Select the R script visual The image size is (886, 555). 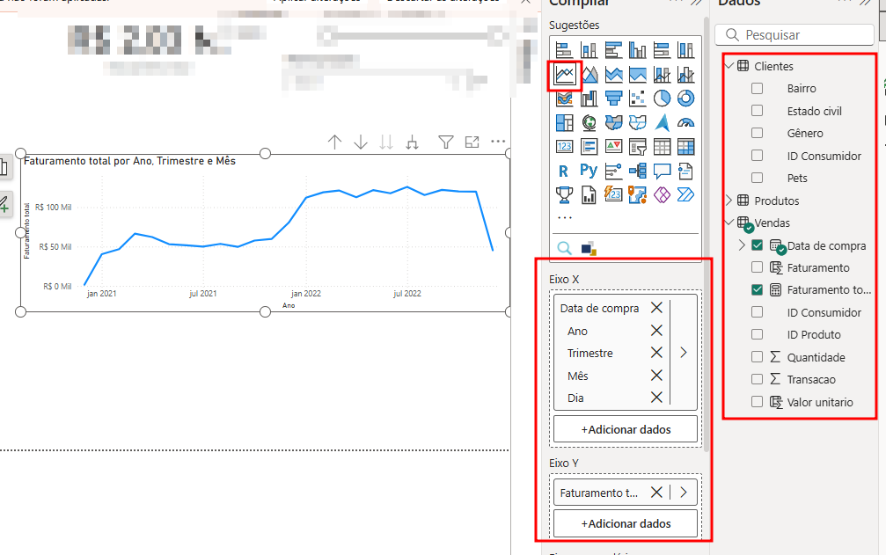(563, 171)
